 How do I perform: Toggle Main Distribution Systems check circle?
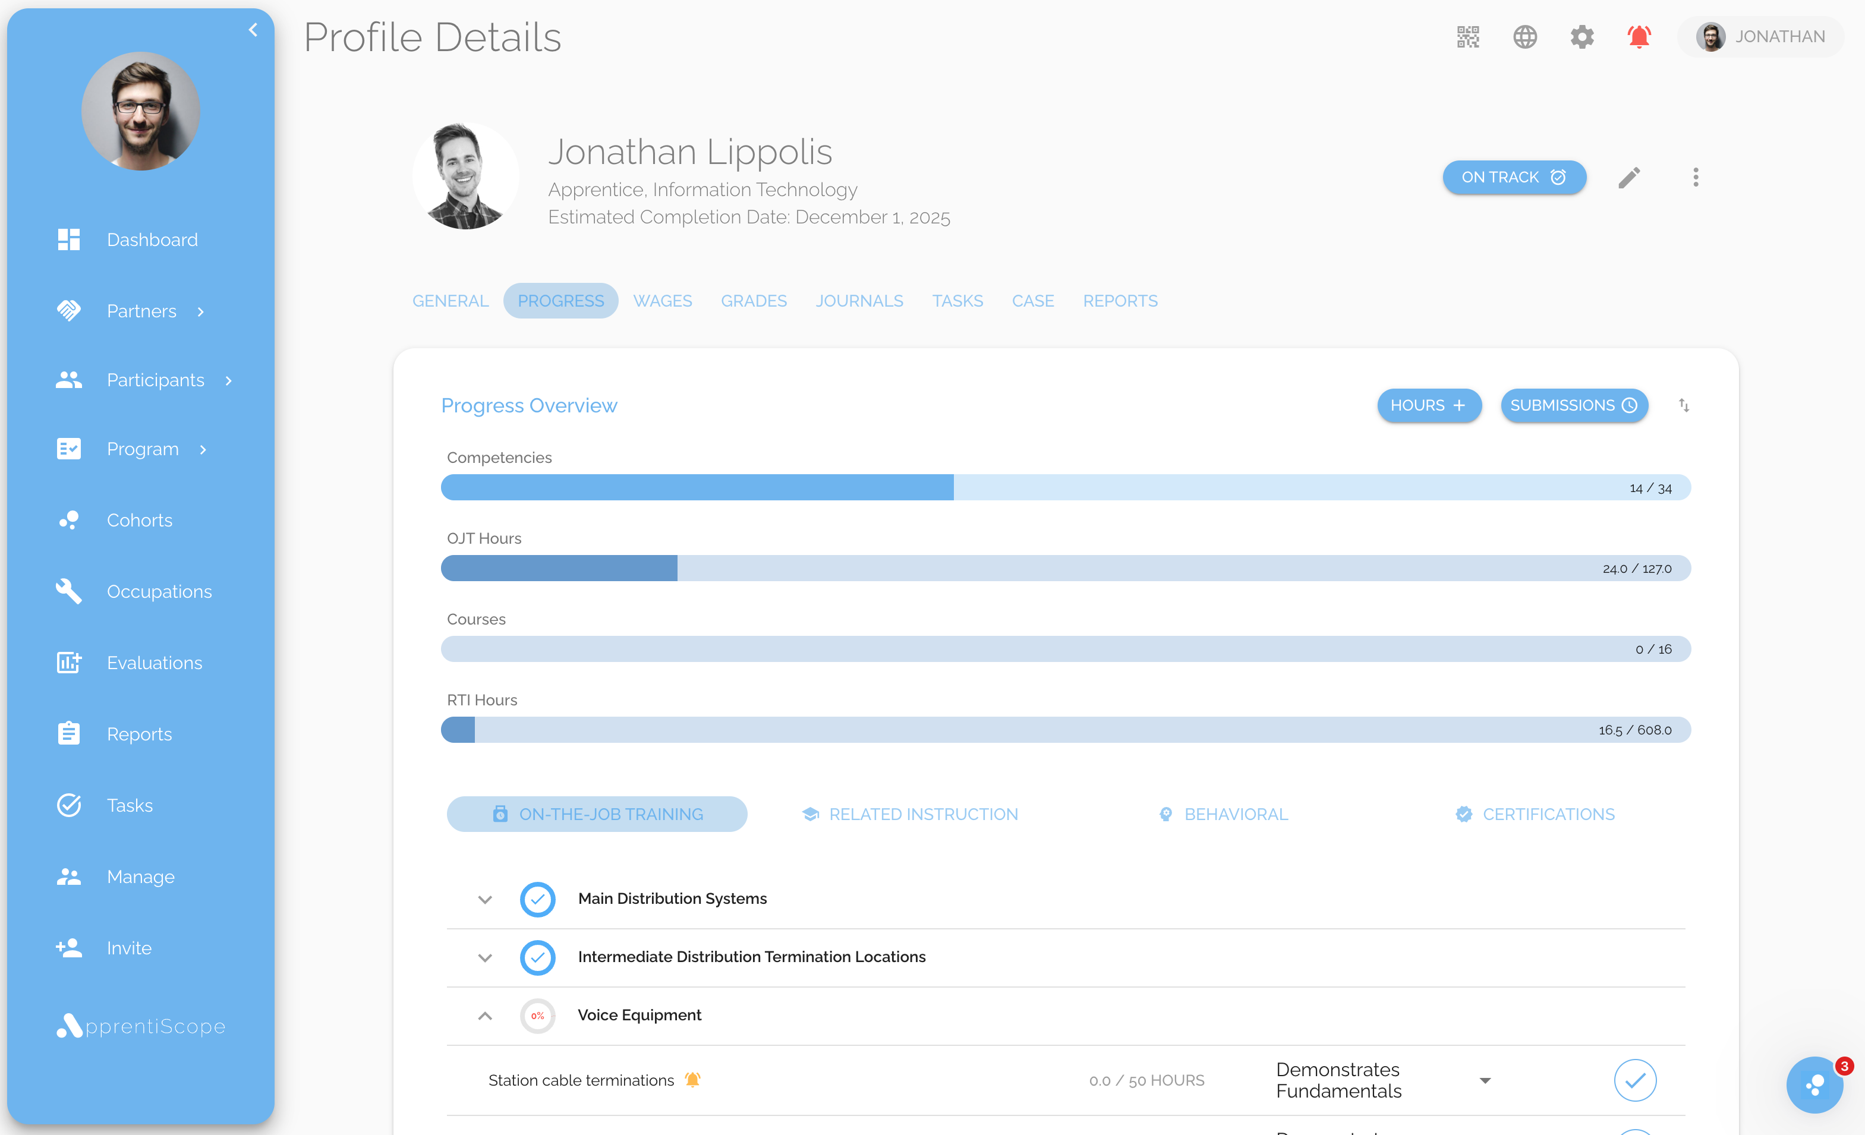click(537, 899)
